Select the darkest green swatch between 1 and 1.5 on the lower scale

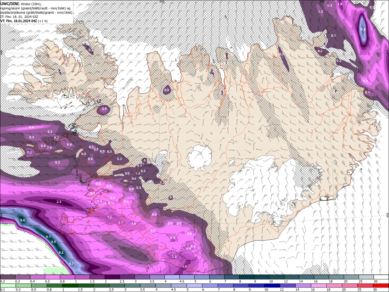70,286
